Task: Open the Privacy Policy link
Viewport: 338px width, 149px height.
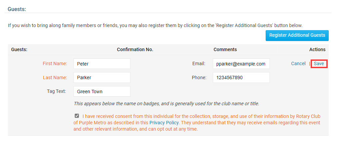Action: point(164,123)
